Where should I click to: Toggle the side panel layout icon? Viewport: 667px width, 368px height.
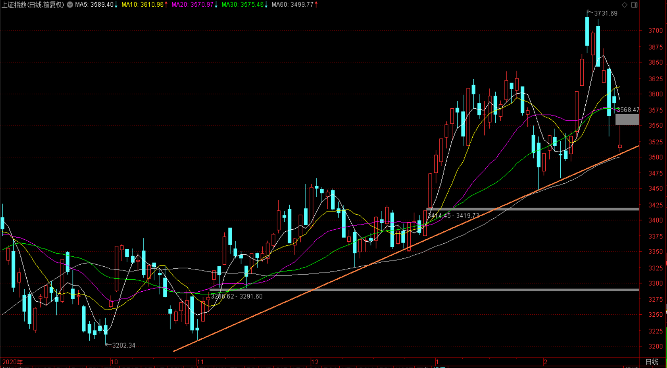(x=634, y=5)
